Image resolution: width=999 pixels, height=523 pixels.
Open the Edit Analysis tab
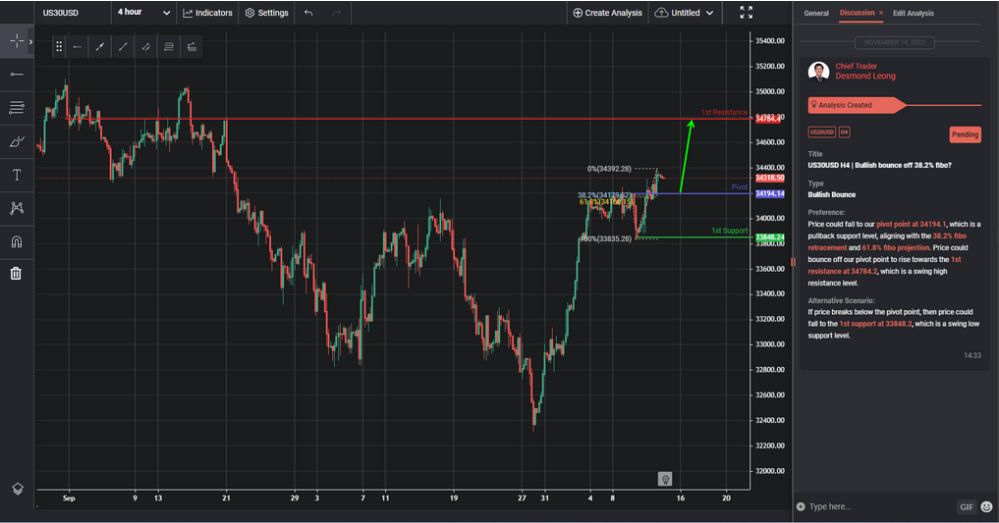[913, 13]
